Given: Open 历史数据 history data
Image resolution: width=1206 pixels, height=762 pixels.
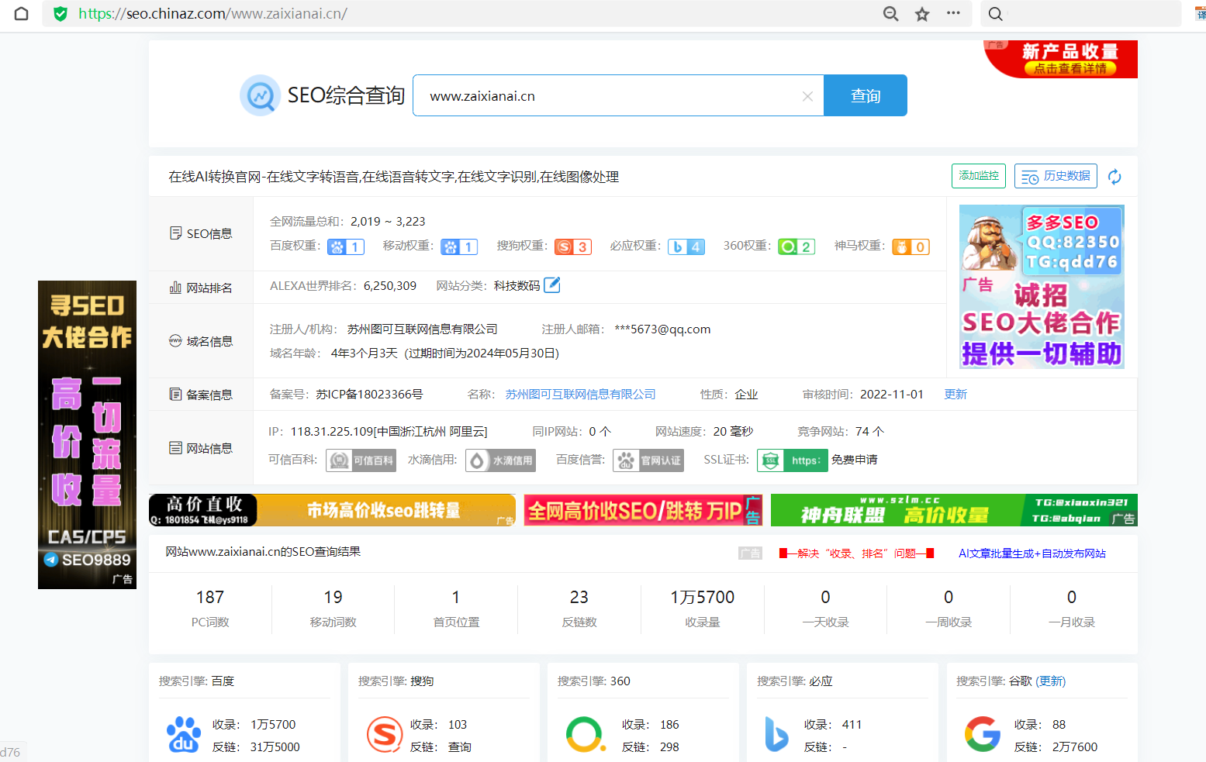Looking at the screenshot, I should point(1056,176).
